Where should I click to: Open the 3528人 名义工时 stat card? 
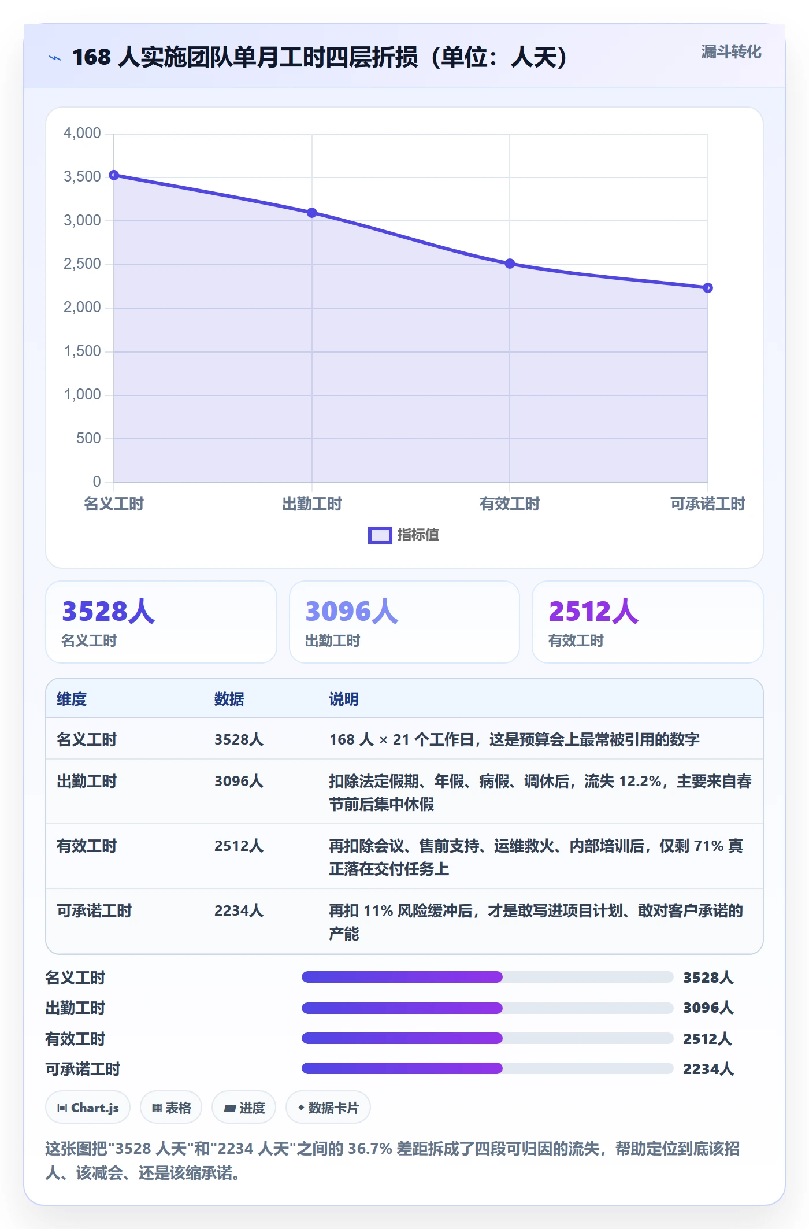tap(161, 622)
